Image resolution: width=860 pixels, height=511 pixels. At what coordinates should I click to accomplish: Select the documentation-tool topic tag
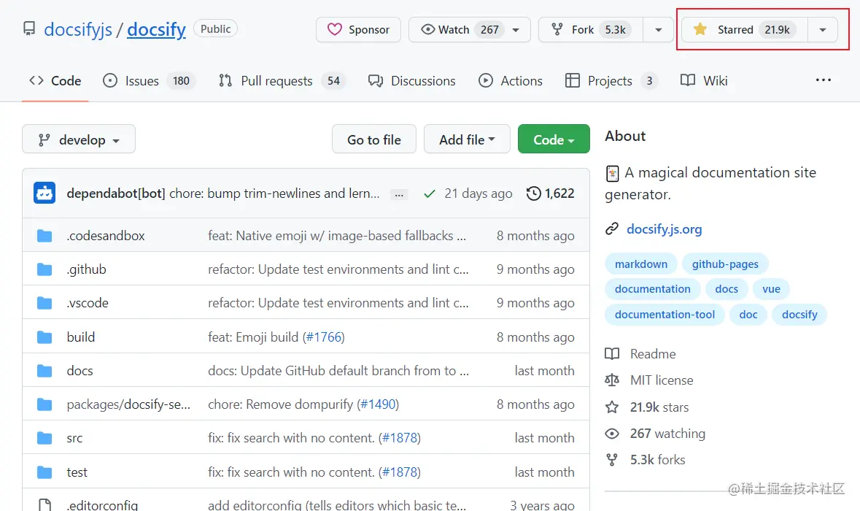click(665, 315)
